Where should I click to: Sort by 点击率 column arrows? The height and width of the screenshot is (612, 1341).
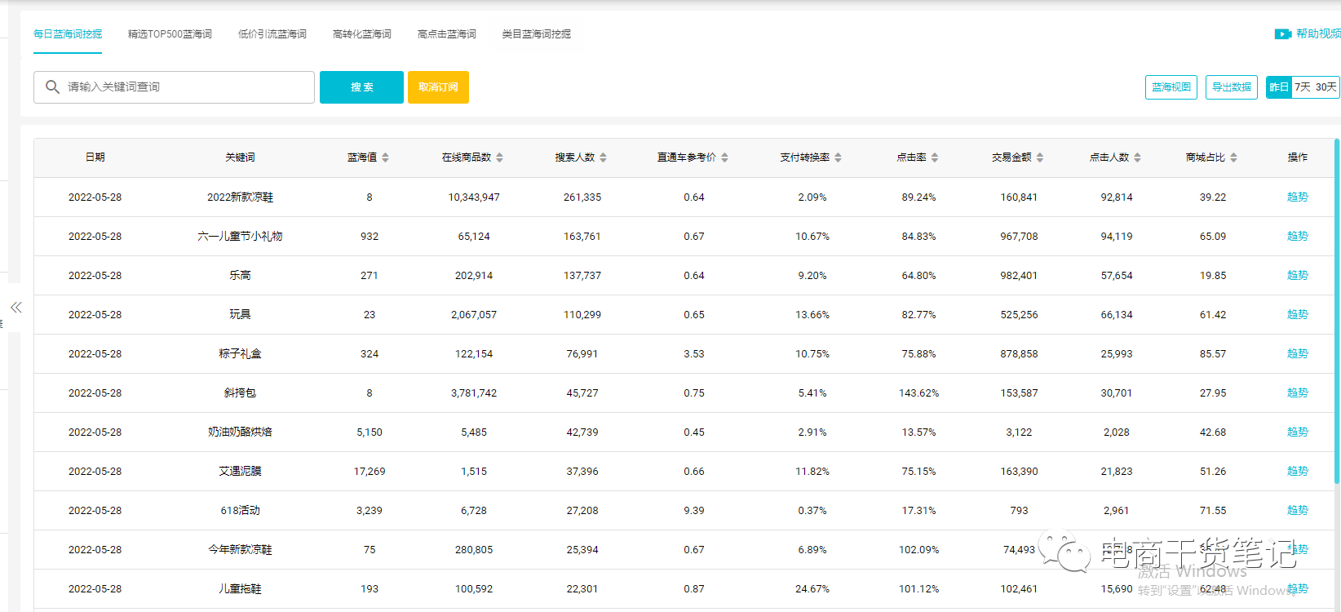pos(935,157)
